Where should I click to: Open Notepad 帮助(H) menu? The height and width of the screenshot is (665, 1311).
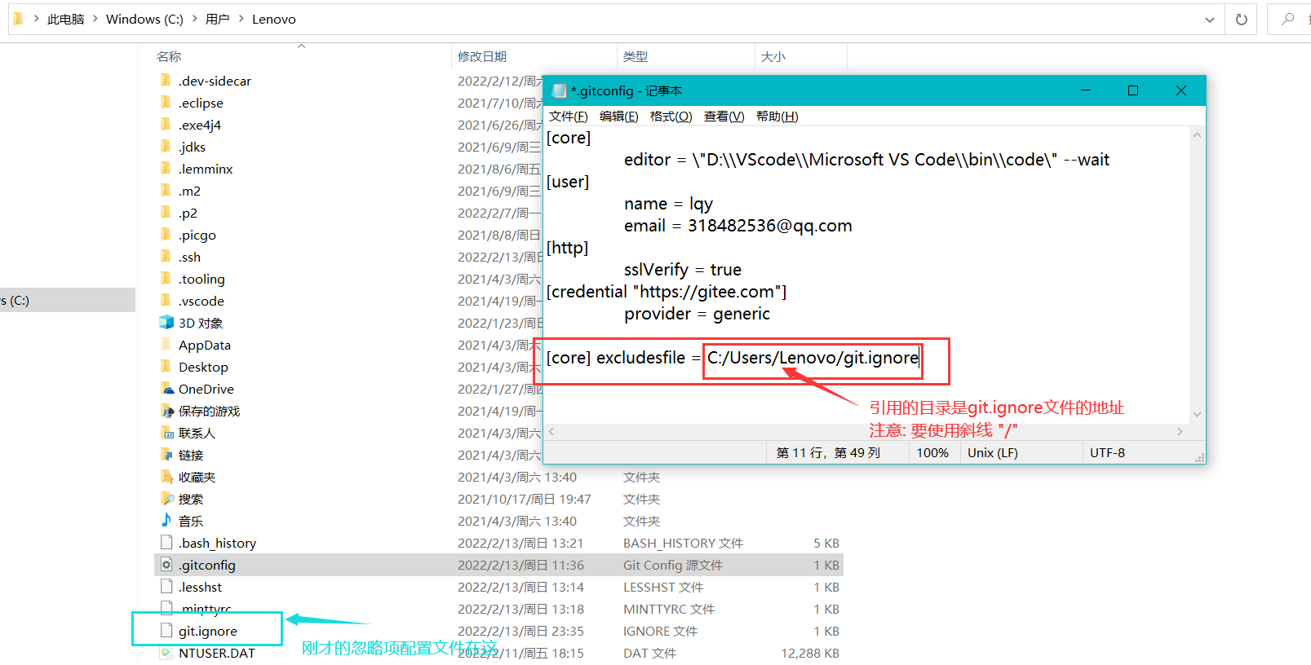coord(777,117)
